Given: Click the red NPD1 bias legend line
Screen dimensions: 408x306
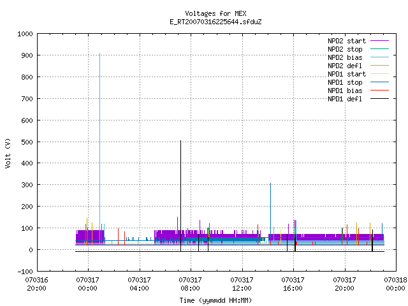Looking at the screenshot, I should pyautogui.click(x=379, y=91).
